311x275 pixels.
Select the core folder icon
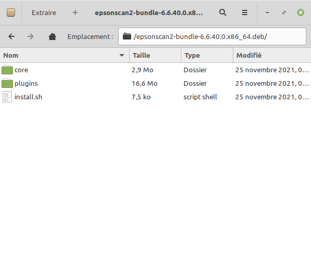click(7, 70)
